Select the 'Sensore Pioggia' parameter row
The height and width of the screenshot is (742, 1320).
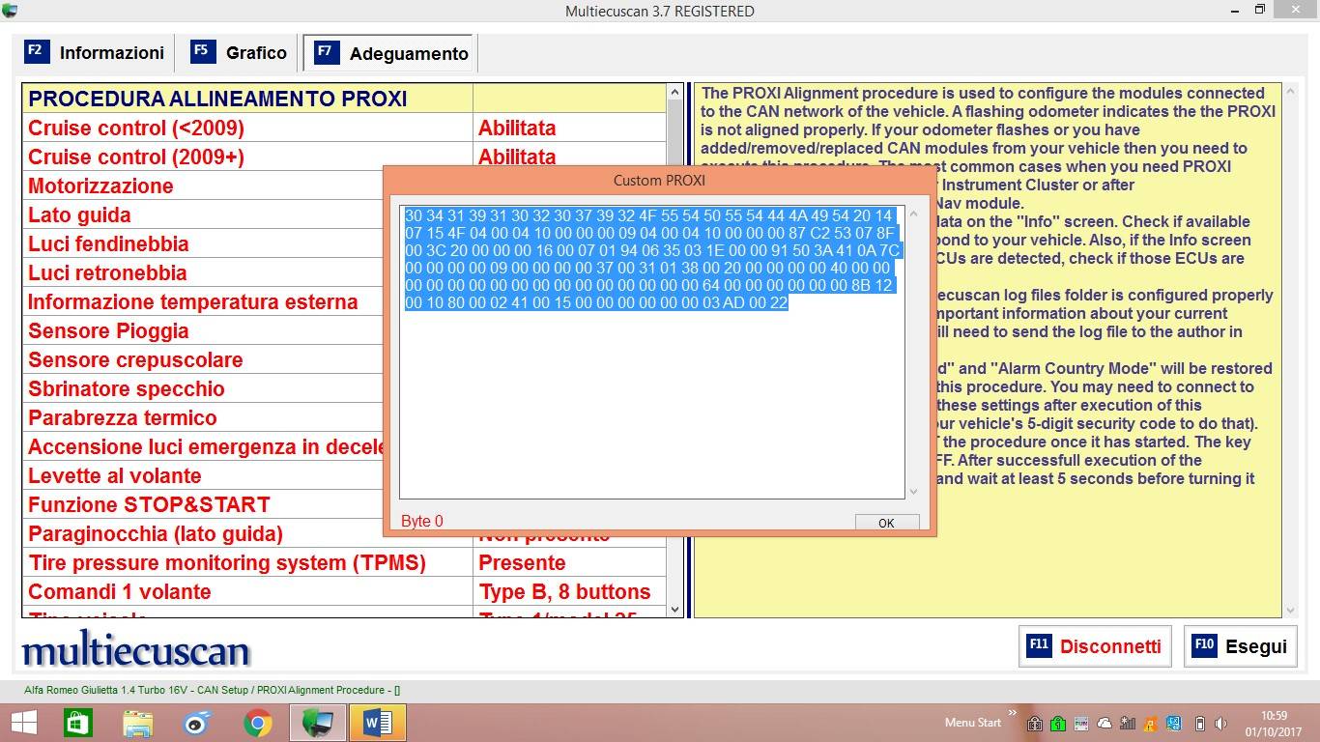pos(203,331)
